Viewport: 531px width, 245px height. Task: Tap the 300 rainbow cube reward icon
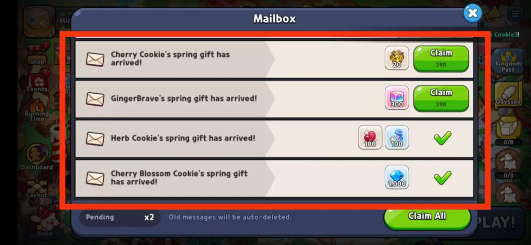click(397, 97)
